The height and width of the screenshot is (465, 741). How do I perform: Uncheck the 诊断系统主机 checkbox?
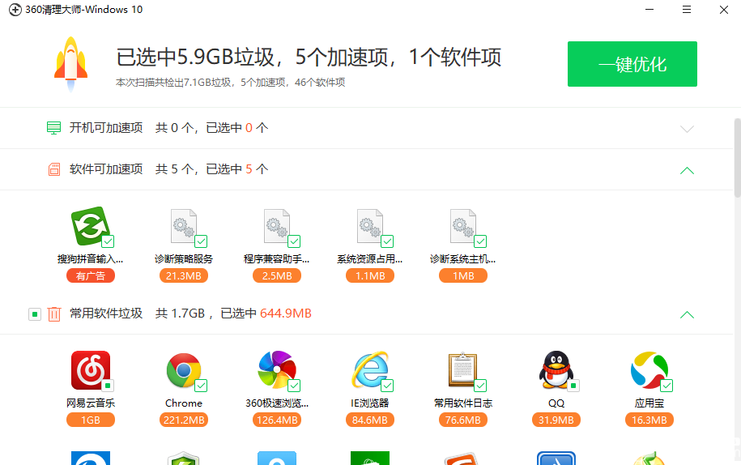480,241
